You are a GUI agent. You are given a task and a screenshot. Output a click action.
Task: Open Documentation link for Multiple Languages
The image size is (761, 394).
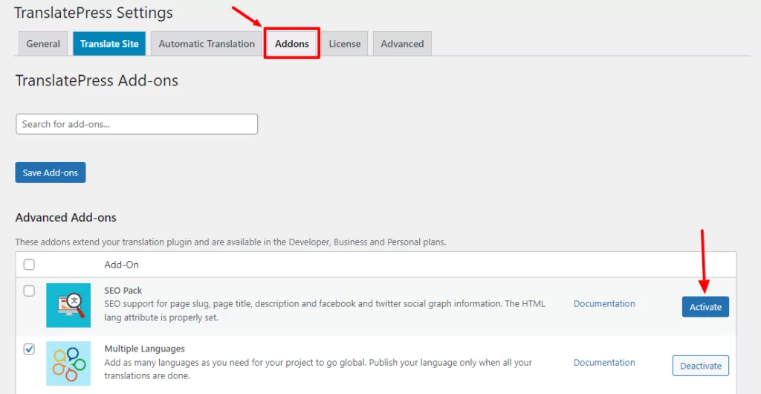604,363
